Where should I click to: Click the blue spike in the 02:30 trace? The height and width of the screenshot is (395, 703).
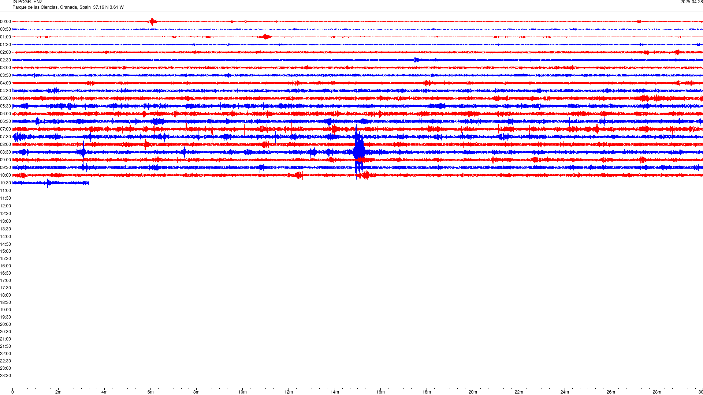(416, 60)
